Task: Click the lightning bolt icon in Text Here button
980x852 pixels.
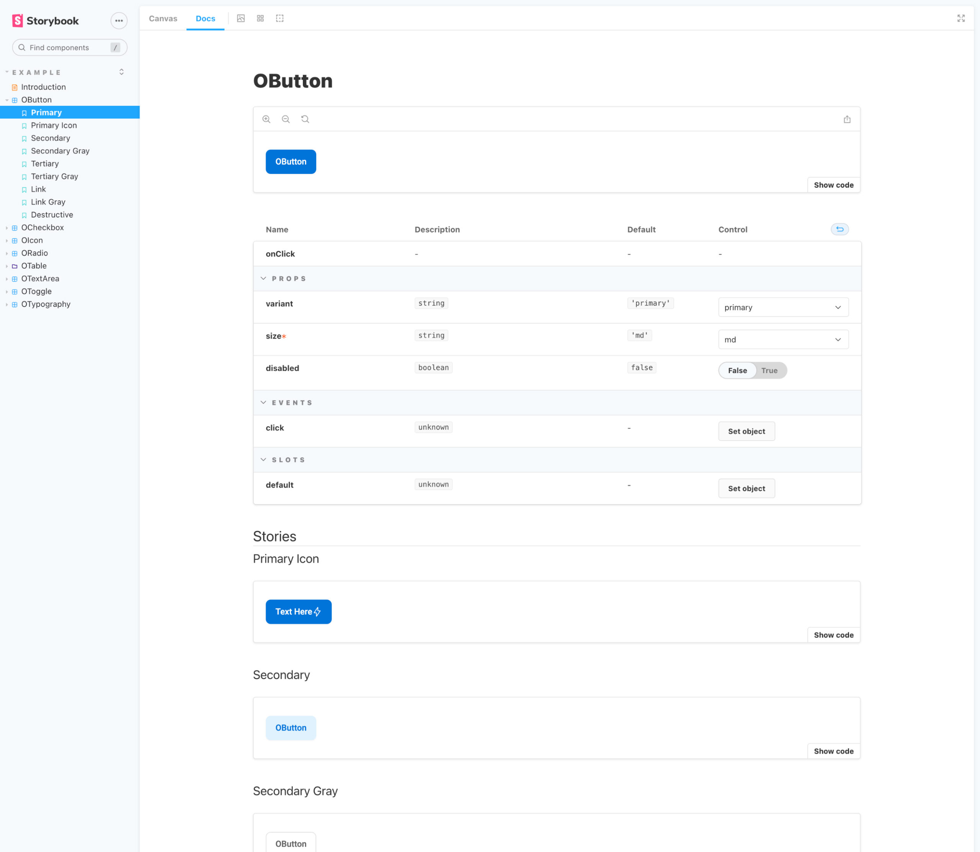Action: [317, 612]
